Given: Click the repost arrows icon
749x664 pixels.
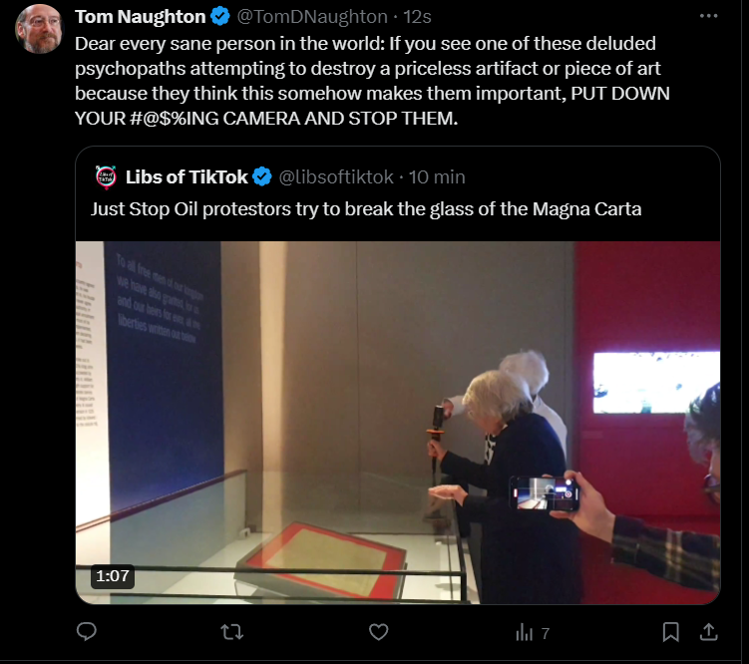Looking at the screenshot, I should (232, 632).
